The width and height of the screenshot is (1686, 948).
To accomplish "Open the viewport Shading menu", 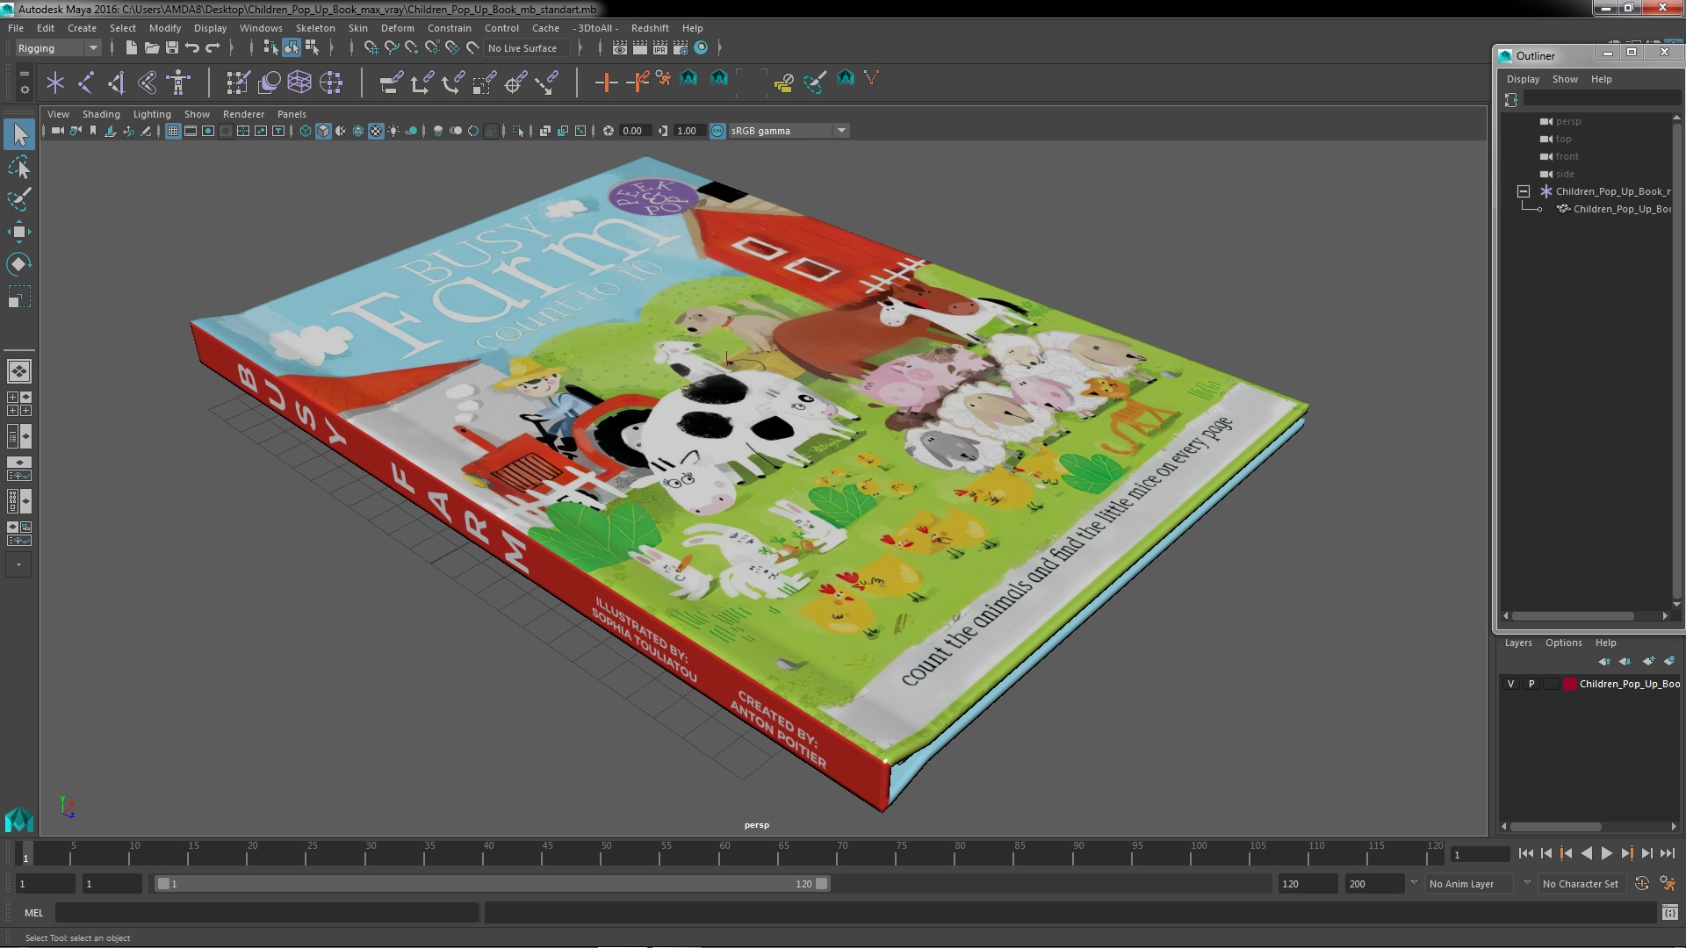I will pos(101,114).
